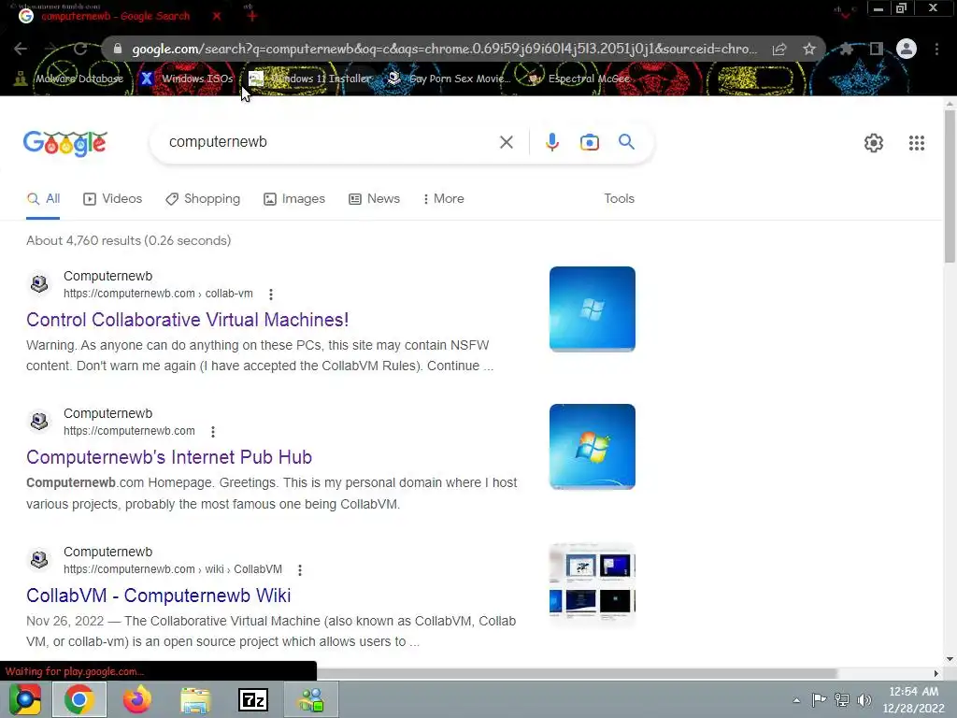
Task: Click the Windows logo thumbnail of first result
Action: coord(592,309)
